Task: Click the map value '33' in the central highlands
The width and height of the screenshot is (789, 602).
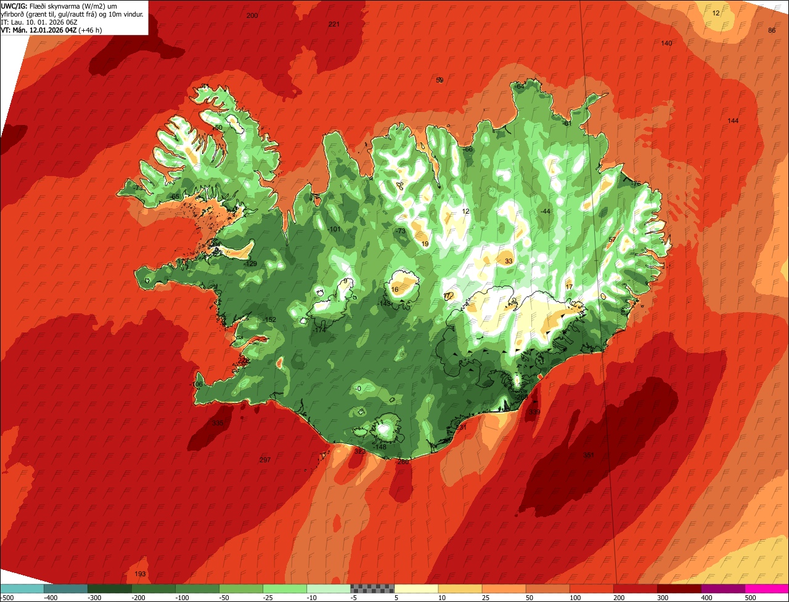Action: tap(509, 262)
